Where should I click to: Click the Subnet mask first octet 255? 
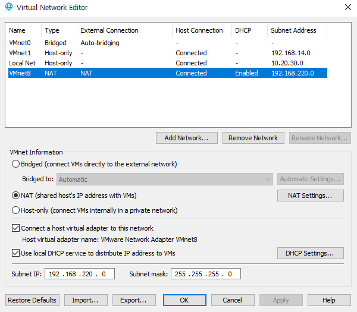180,274
